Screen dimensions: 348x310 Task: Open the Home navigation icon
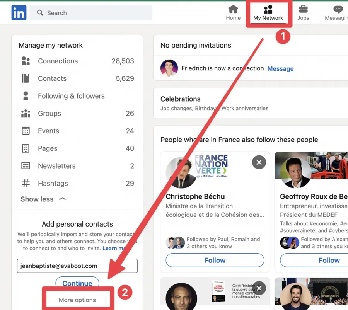pyautogui.click(x=233, y=9)
